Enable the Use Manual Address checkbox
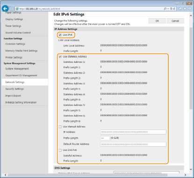Viewport: 194px width, 178px height. pos(60,126)
